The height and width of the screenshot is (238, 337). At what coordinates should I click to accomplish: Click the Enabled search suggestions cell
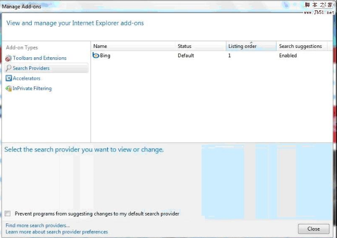point(288,55)
